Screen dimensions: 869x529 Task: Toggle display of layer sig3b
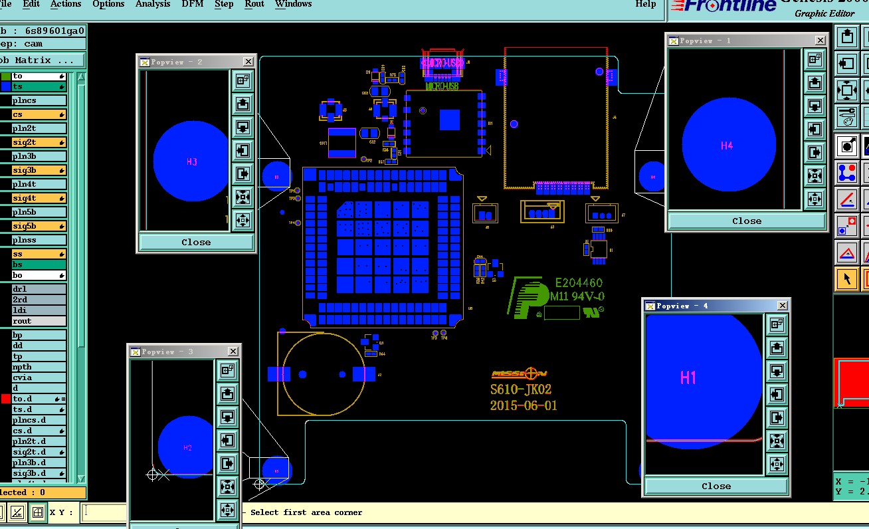click(x=39, y=170)
